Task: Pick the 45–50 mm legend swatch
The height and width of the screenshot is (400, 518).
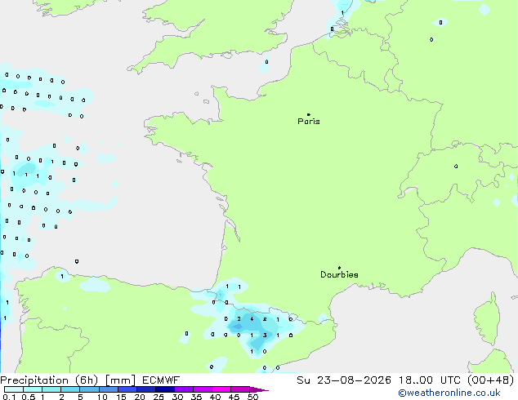Action: [240, 389]
